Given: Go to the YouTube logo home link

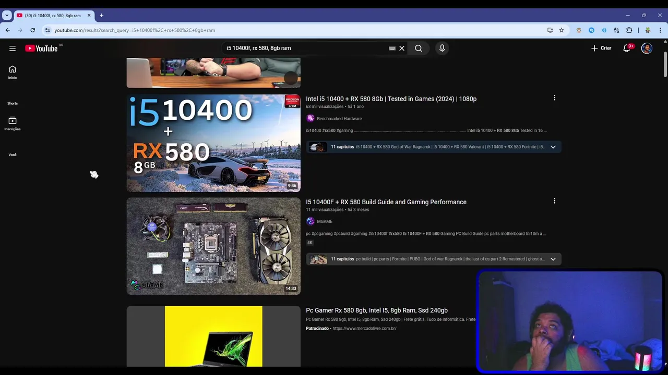Looking at the screenshot, I should point(41,48).
